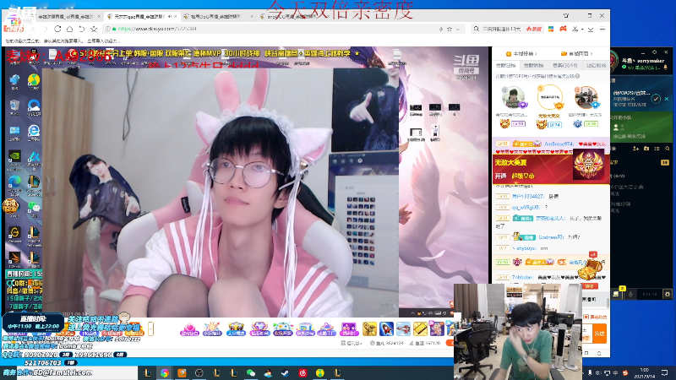676x380 pixels.
Task: Click the fish ball balance 3024123
Action: (x=387, y=344)
